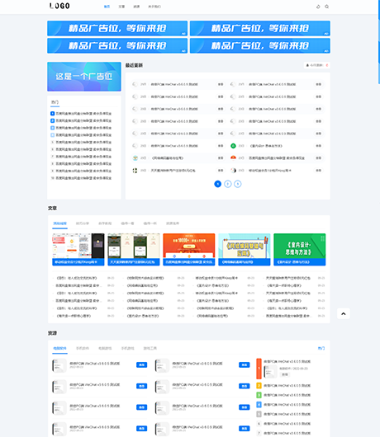380x437 pixels.
Task: Select the orange number 1 ranked resource badge
Action: point(259,369)
